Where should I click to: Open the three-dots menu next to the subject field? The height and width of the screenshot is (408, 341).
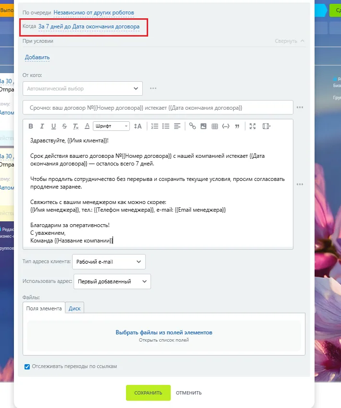(300, 107)
